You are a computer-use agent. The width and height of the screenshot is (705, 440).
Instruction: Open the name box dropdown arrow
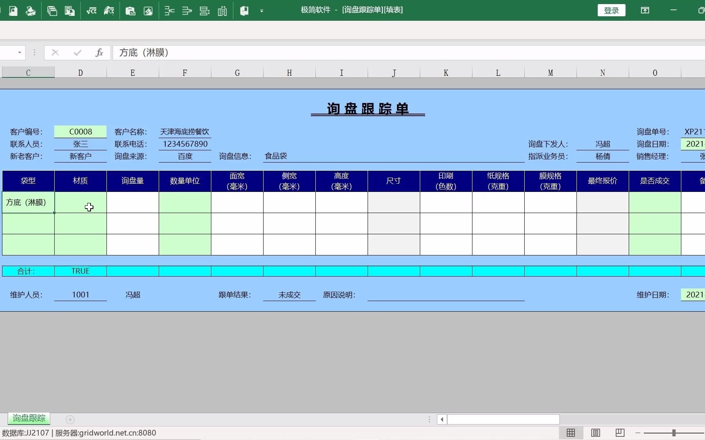[19, 53]
